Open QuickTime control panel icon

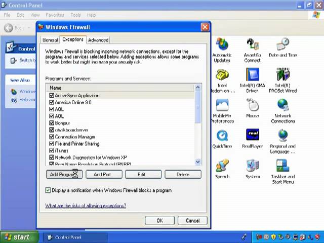(222, 135)
